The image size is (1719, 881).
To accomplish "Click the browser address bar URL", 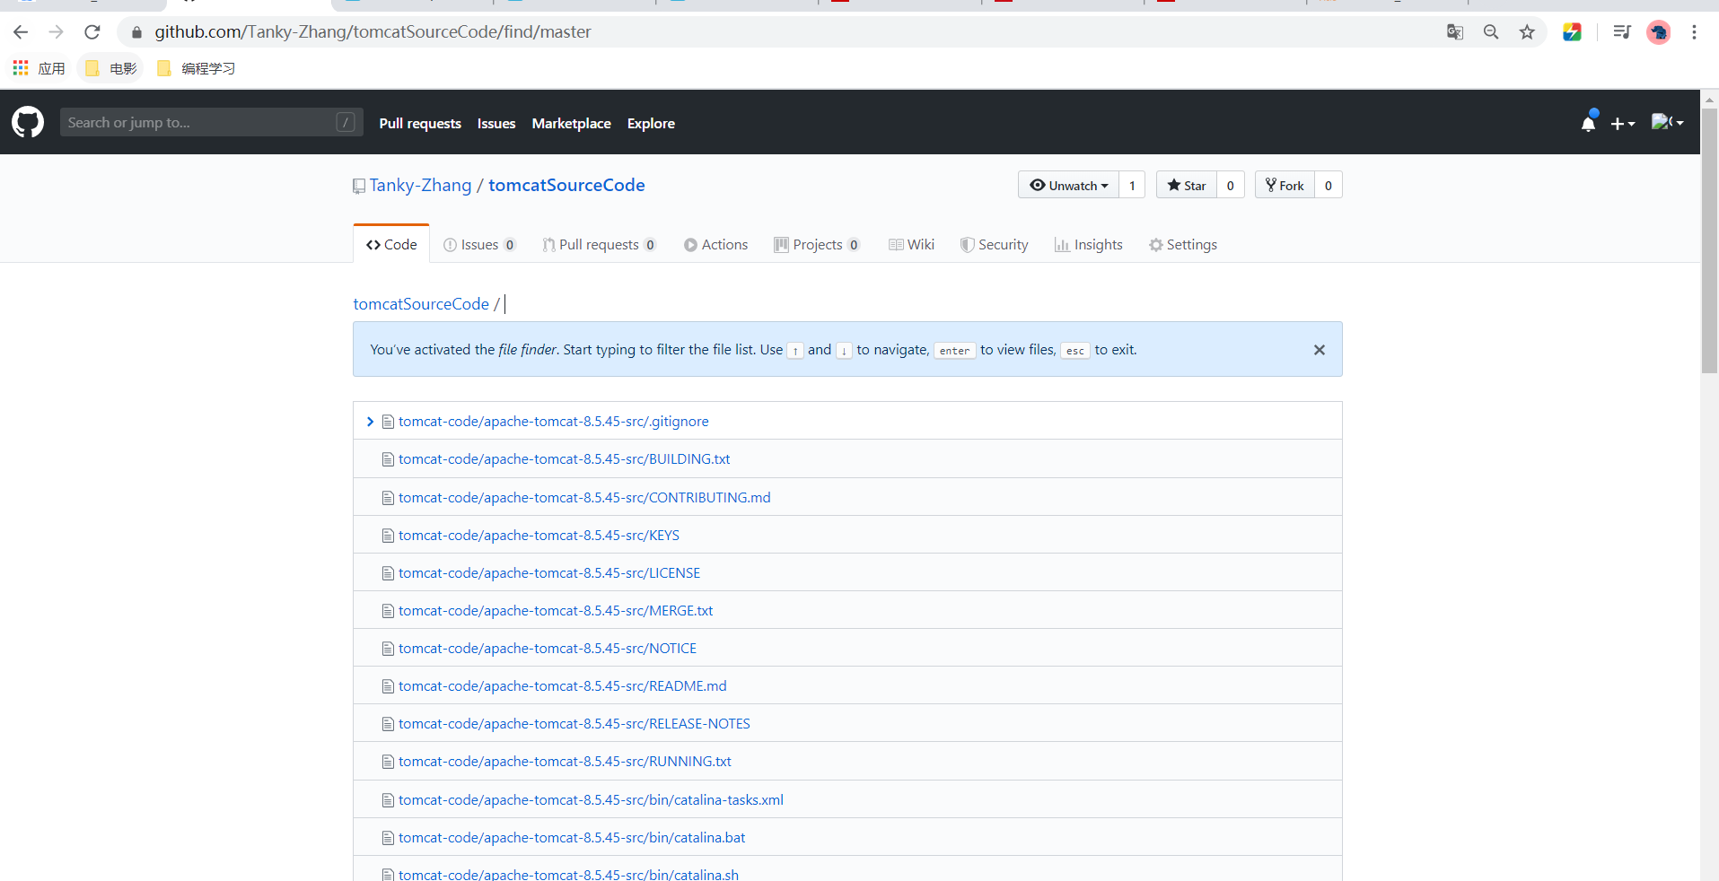I will coord(373,32).
